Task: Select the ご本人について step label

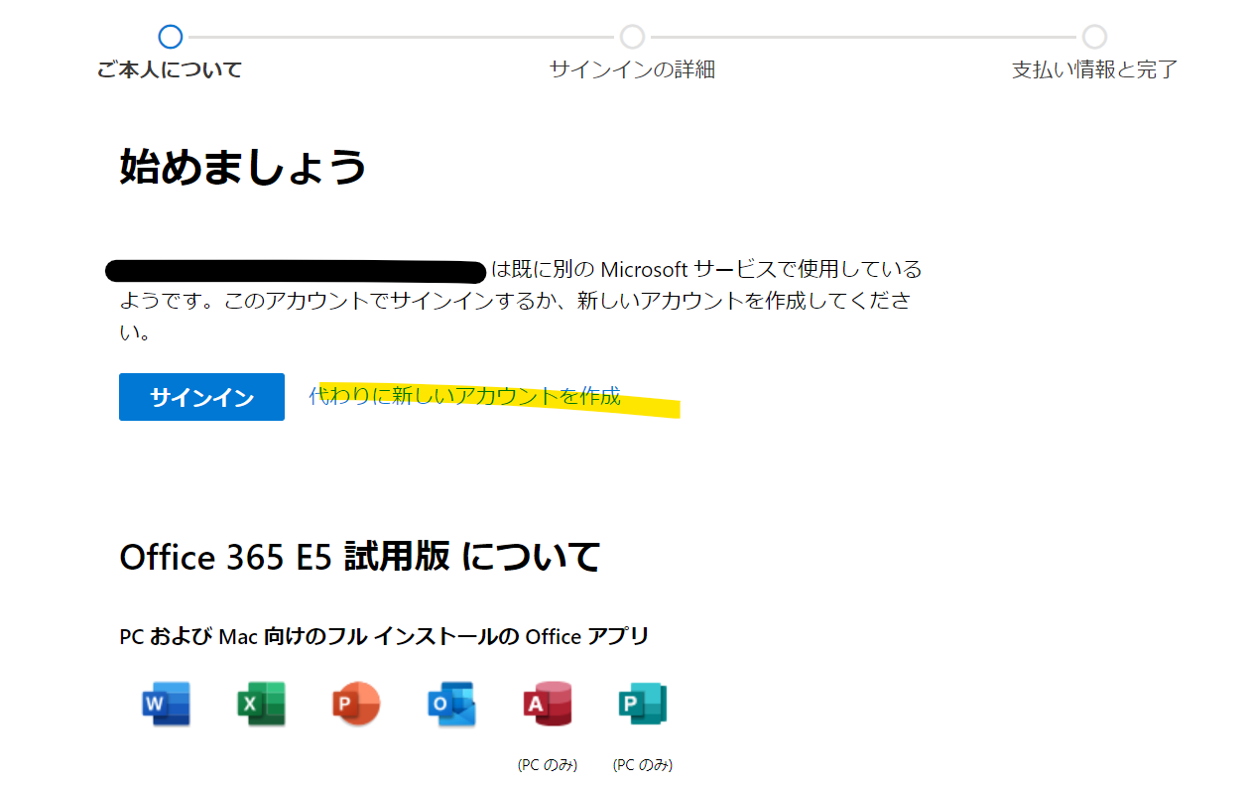Action: [x=170, y=69]
